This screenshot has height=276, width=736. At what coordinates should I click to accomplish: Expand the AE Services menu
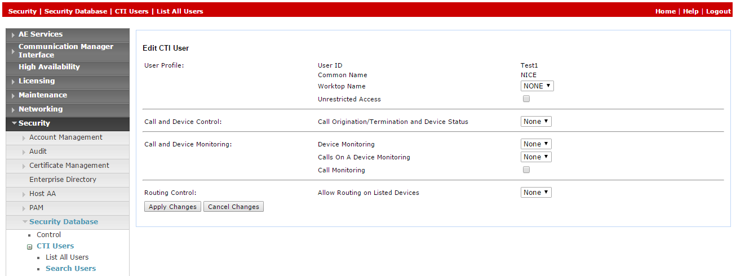pyautogui.click(x=67, y=34)
